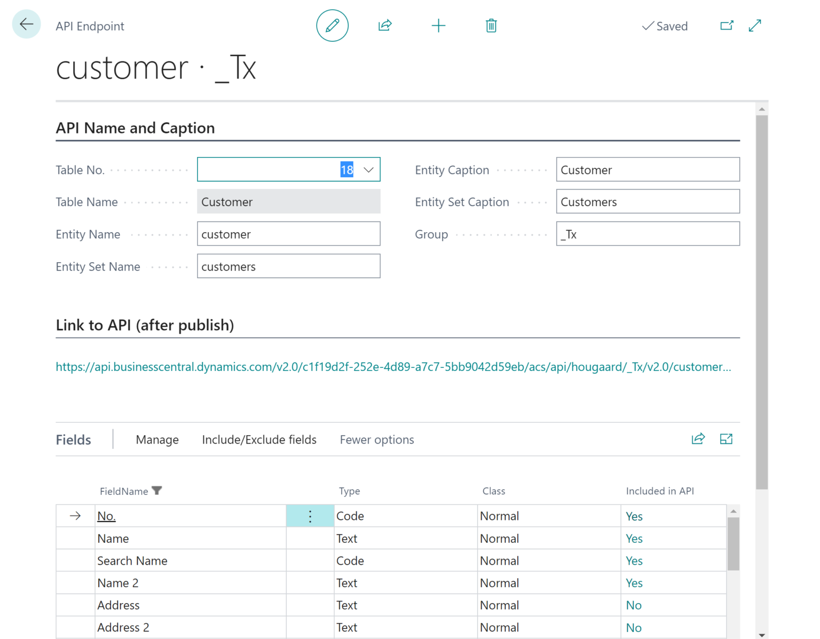Viewport: 820px width, 639px height.
Task: Go back using the back arrow
Action: tap(26, 24)
